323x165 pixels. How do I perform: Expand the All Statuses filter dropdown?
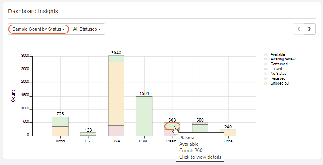click(x=87, y=29)
